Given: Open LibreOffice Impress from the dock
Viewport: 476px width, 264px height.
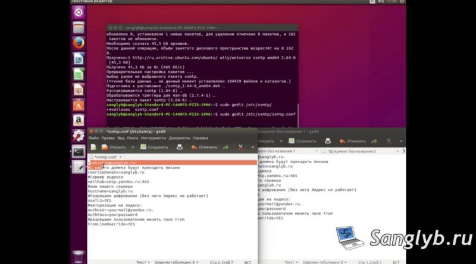Looking at the screenshot, I should point(79,90).
